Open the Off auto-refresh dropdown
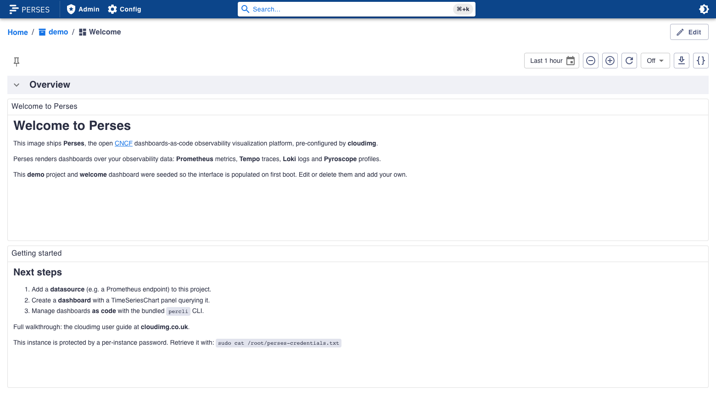This screenshot has height=403, width=716. pos(655,61)
